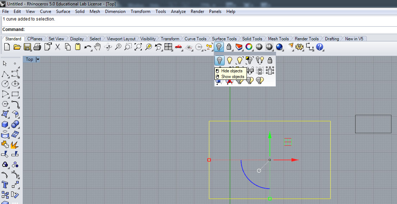The image size is (397, 204).
Task: Click Show objects yellow bulb in the flyout
Action: point(229,60)
